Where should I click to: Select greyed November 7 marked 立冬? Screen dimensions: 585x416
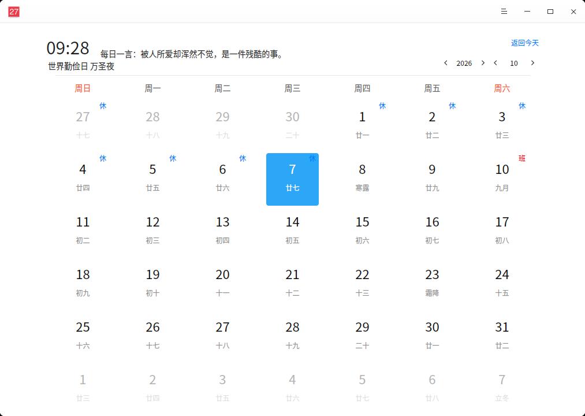pos(502,389)
